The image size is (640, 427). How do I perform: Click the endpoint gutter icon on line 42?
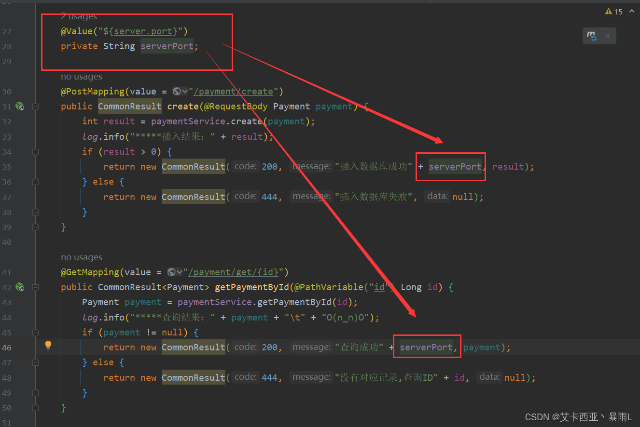coord(20,287)
